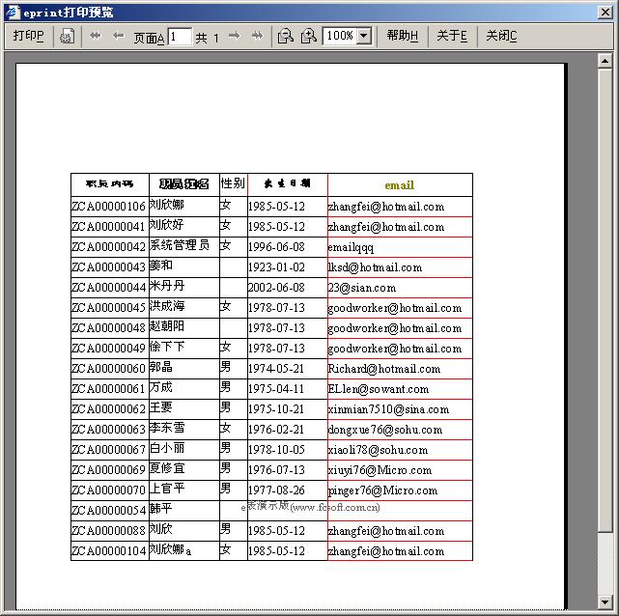
Task: Click email cell emailqqq
Action: click(400, 247)
